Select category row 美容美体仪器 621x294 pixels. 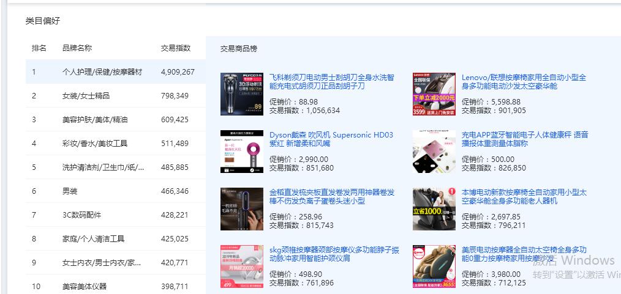click(x=116, y=284)
